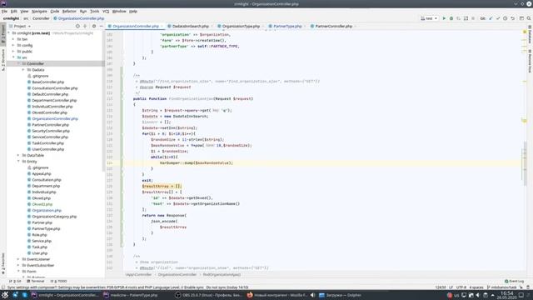The width and height of the screenshot is (533, 300).
Task: Click the Controller breadcrumb in navigation bar
Action: tap(41, 18)
